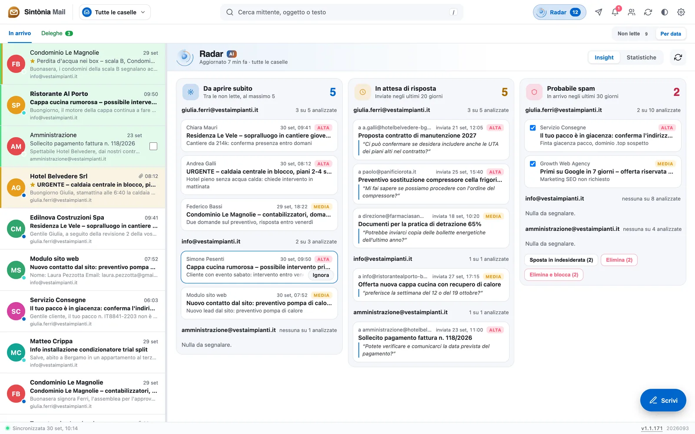
Task: Click the SC avatar for Servizio Consegne
Action: pos(16,311)
